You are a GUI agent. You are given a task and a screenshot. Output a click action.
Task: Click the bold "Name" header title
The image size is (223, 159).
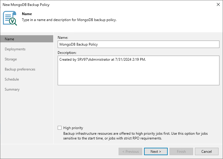click(x=27, y=14)
